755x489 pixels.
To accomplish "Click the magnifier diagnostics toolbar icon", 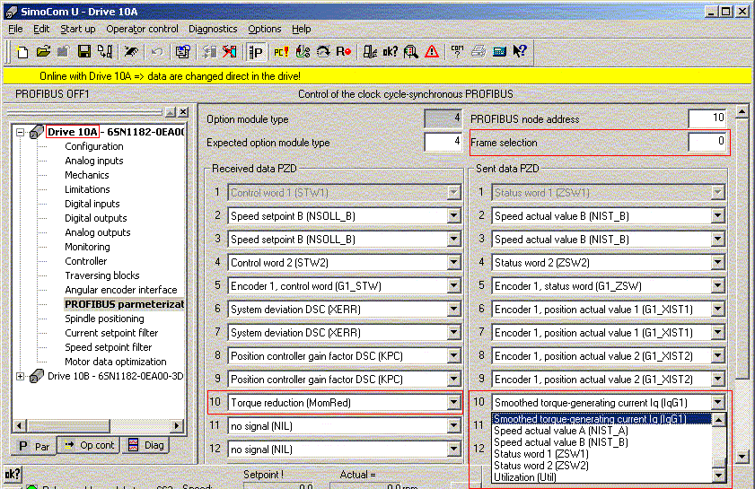I will pos(411,51).
